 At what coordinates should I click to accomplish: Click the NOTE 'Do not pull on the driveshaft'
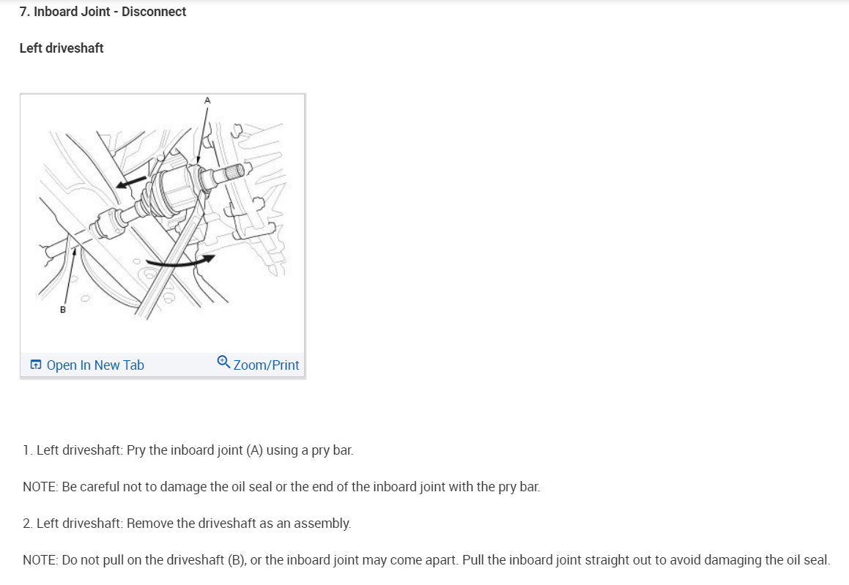pyautogui.click(x=426, y=560)
